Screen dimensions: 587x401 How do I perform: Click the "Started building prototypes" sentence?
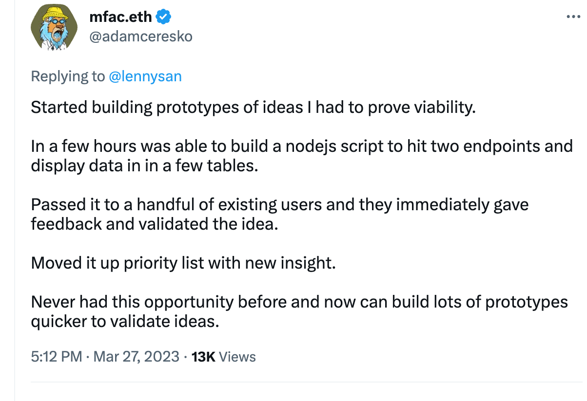pos(253,107)
